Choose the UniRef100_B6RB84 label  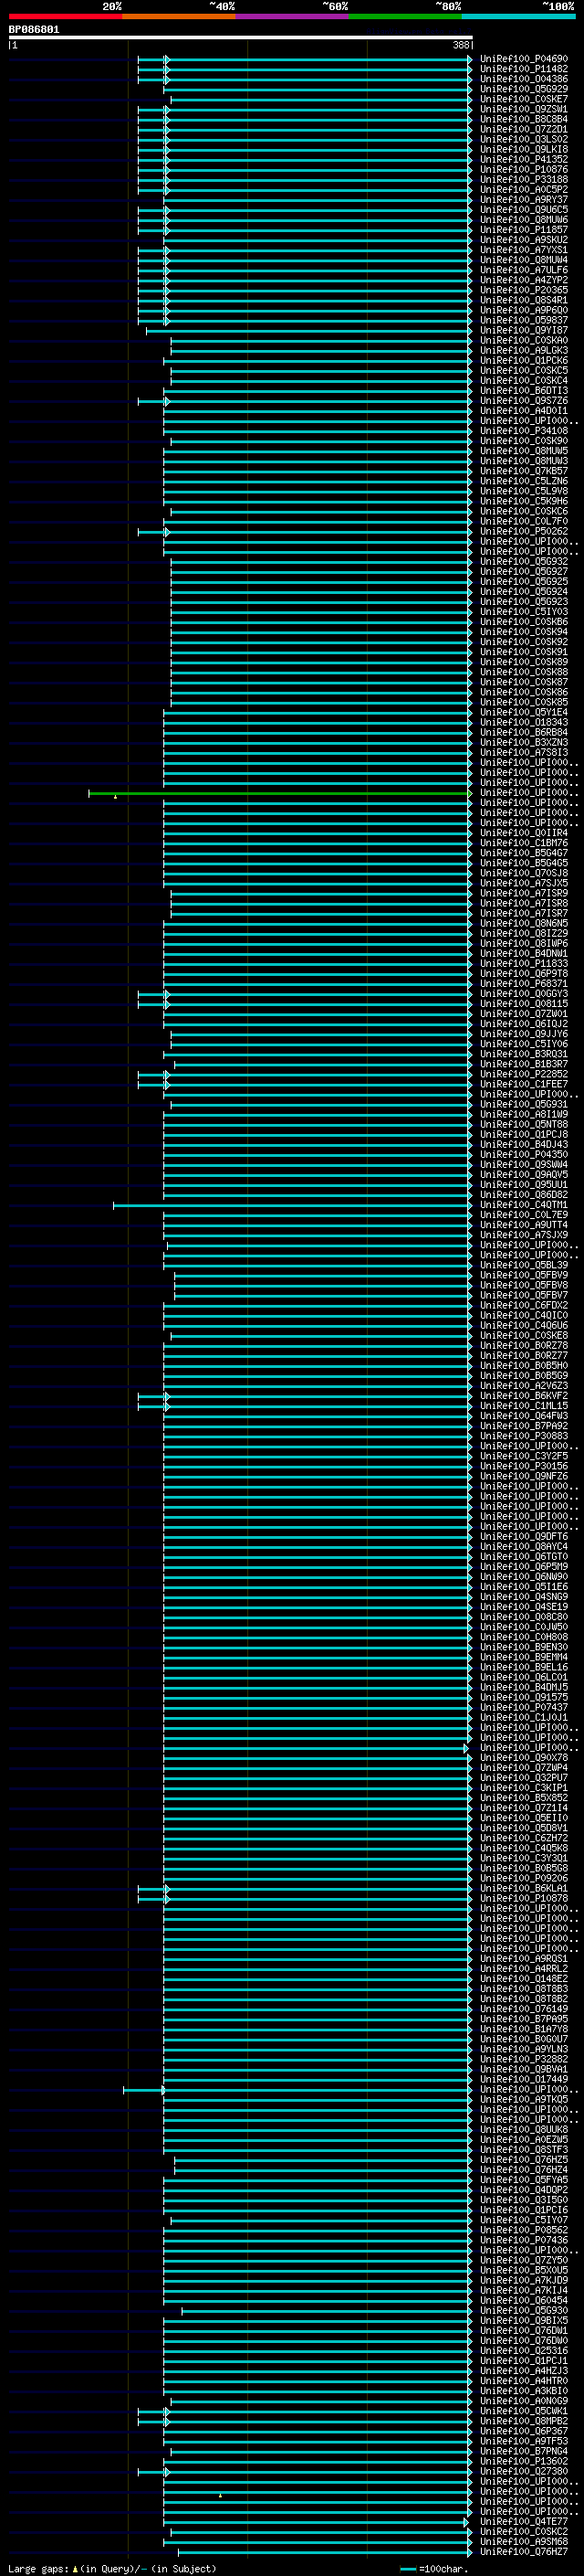(x=524, y=732)
